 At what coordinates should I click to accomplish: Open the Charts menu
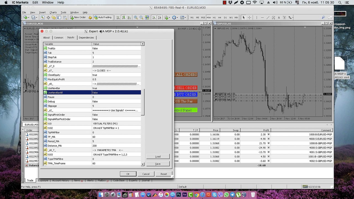tap(53, 12)
